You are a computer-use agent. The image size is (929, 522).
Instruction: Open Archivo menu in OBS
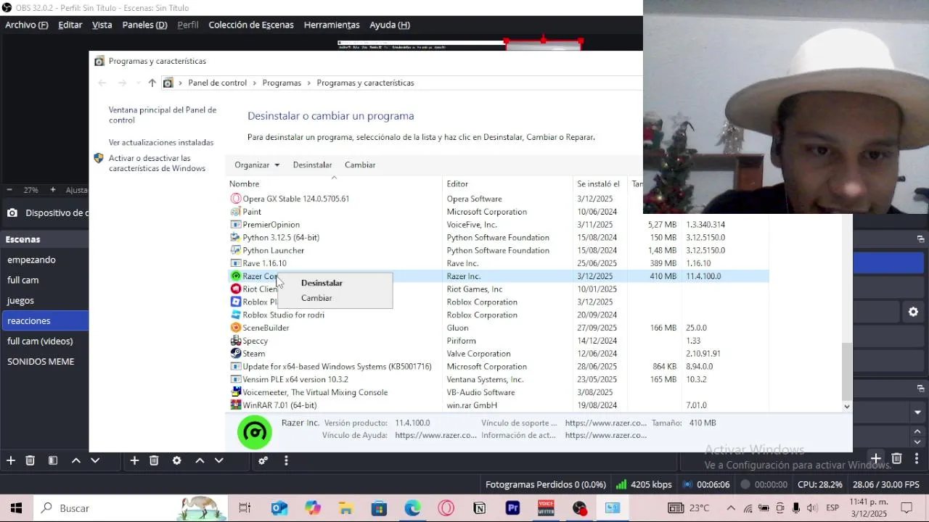point(27,25)
